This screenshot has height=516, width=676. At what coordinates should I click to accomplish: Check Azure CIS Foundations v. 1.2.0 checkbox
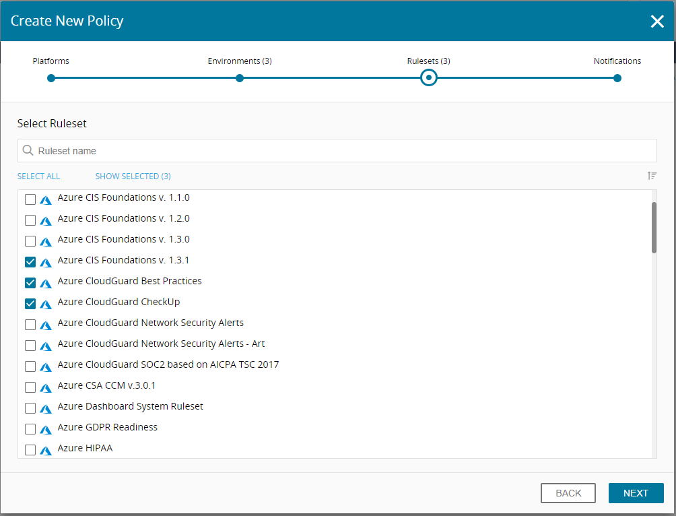tap(30, 220)
